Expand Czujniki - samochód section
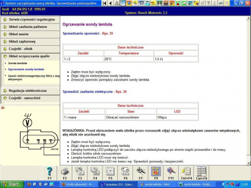This screenshot has width=251, height=188. click(x=30, y=98)
